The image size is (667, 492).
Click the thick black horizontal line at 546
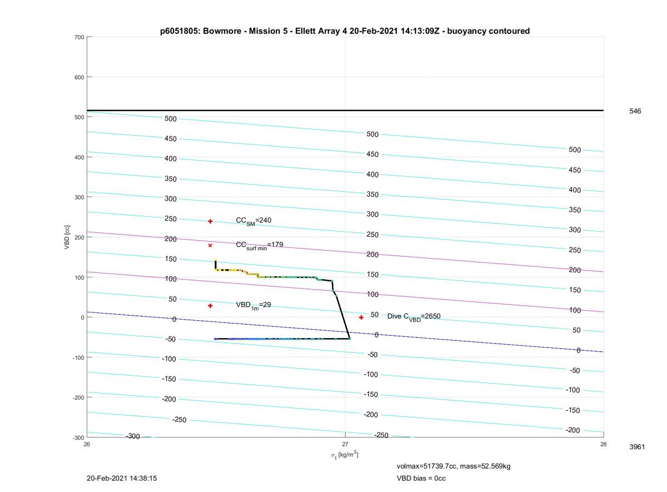tap(345, 111)
